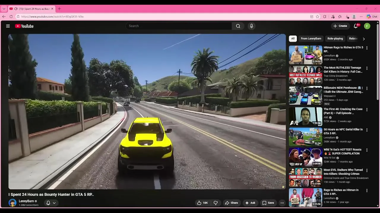Open options for 50 Hours NPC video
The width and height of the screenshot is (380, 213).
point(367,130)
